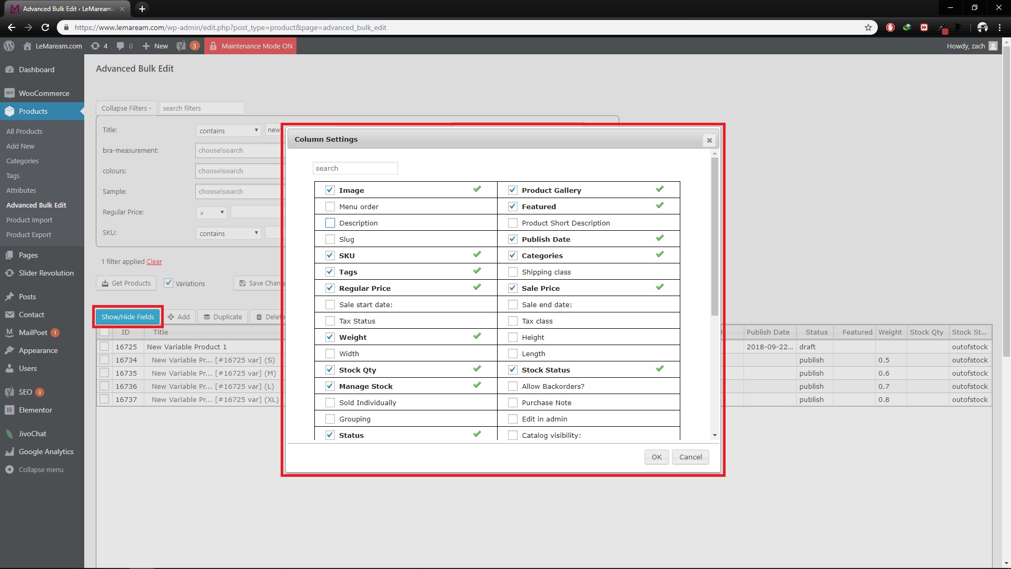Open Categories submenu item
Screen dimensions: 1011x569
coord(22,161)
